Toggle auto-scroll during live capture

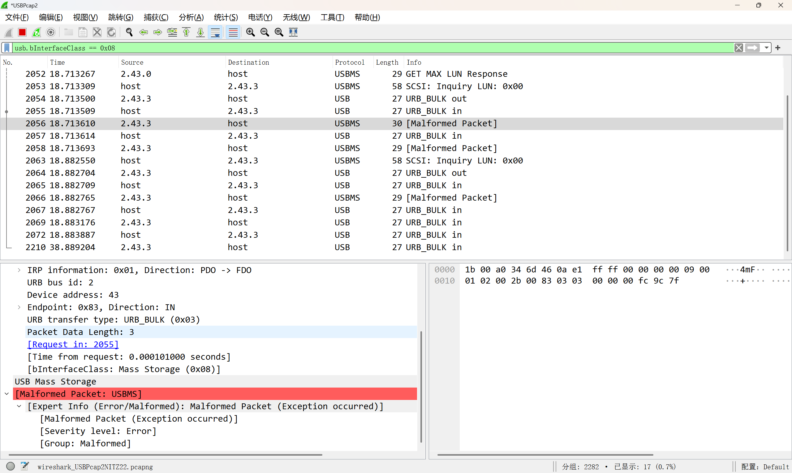(x=215, y=32)
